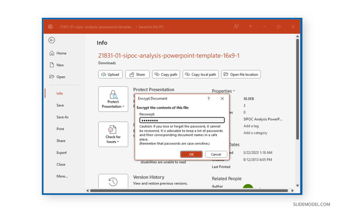Open the Protect Presentation dropdown
Screen dimensions: 344x213
pyautogui.click(x=113, y=99)
